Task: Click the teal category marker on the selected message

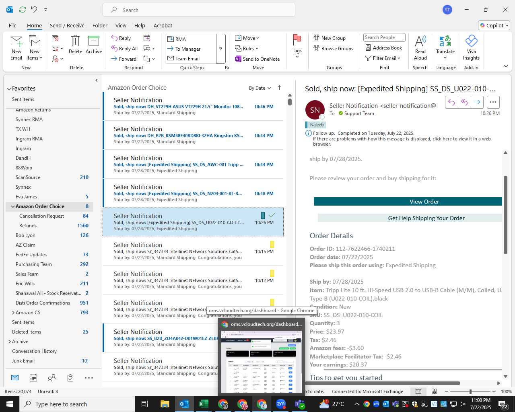Action: pyautogui.click(x=263, y=215)
